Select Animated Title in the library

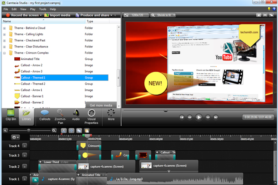[x=30, y=59]
